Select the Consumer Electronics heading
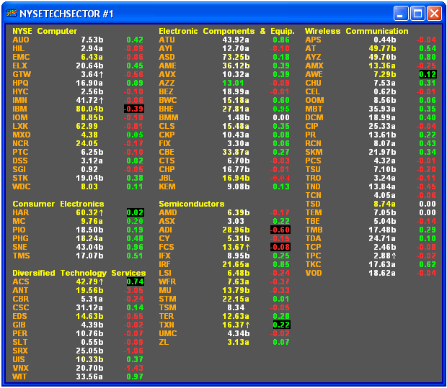This screenshot has width=447, height=388. point(58,204)
